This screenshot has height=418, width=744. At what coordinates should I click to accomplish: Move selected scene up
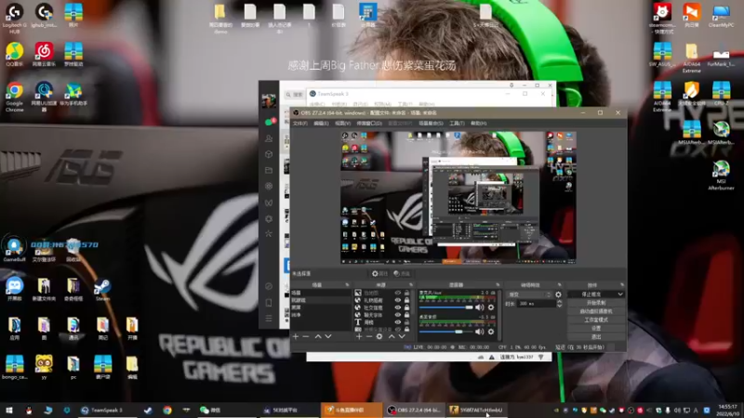coord(318,336)
